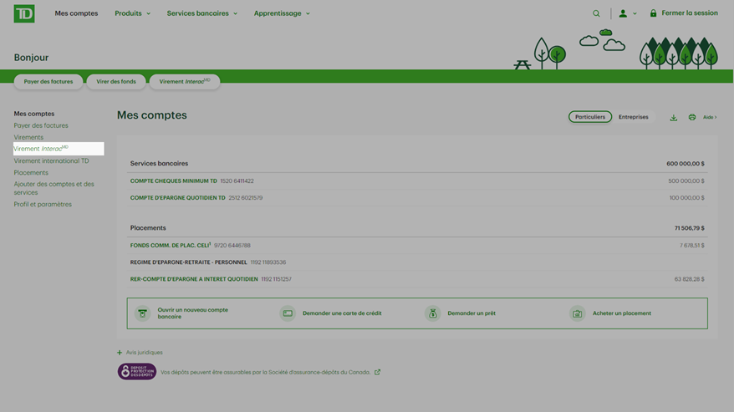Switch to the Entreprises view
734x412 pixels.
click(634, 117)
